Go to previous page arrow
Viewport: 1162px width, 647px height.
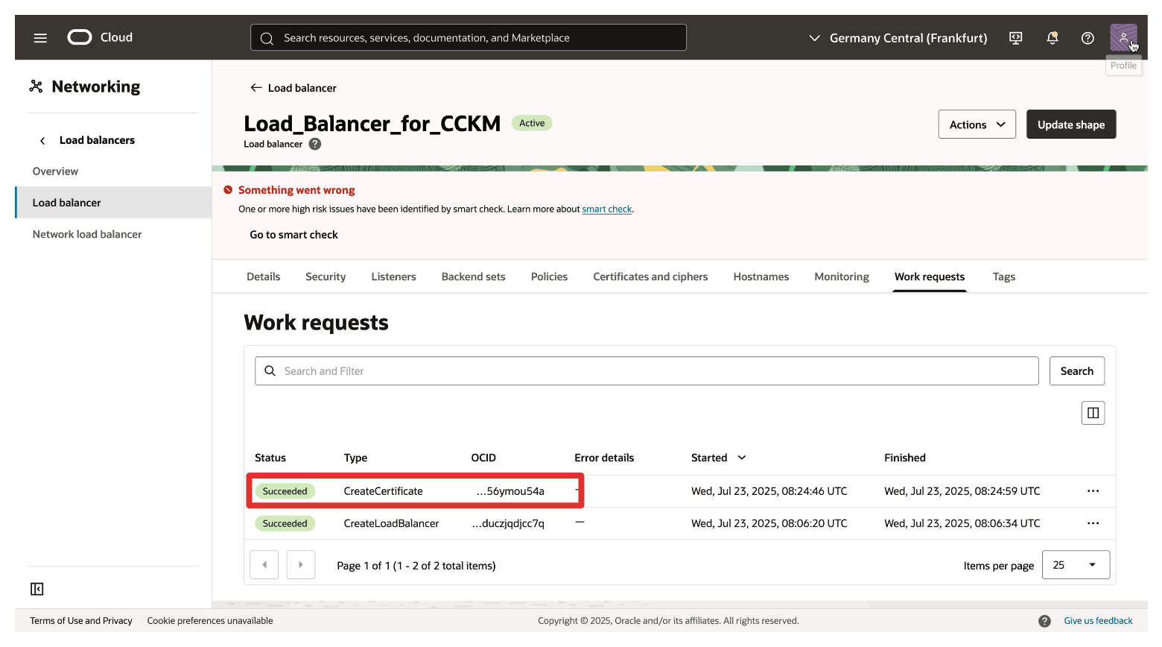(264, 565)
